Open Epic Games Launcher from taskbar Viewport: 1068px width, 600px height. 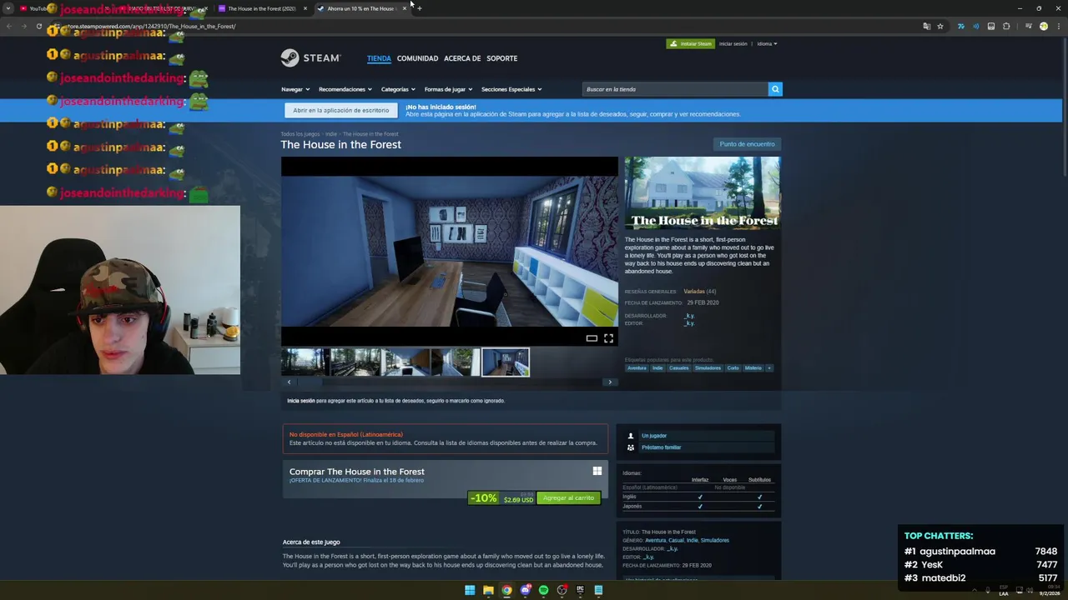pyautogui.click(x=580, y=590)
